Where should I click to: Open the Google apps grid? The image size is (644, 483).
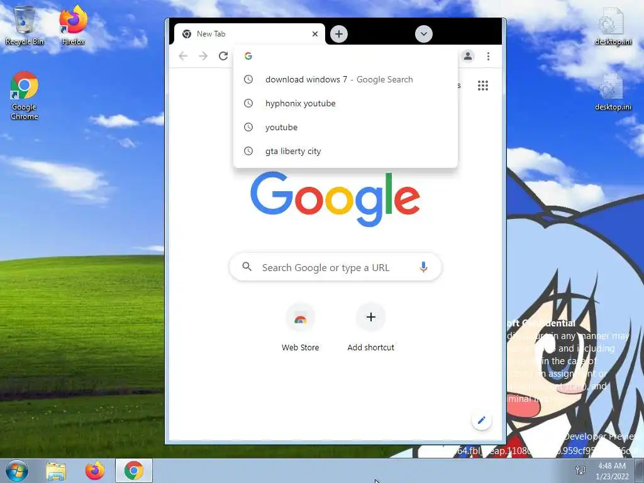click(483, 86)
